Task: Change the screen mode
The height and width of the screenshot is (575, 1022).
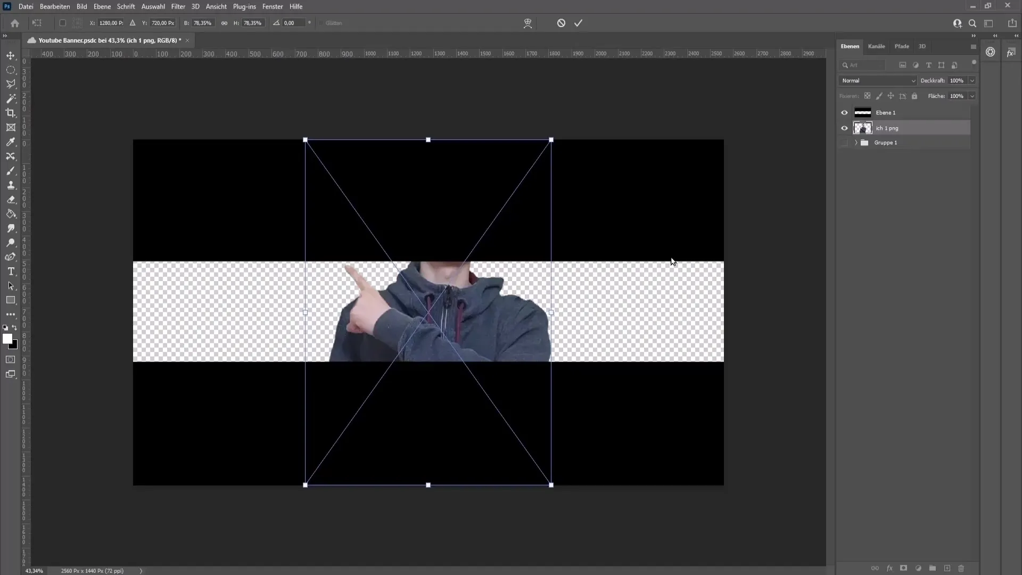Action: [11, 374]
